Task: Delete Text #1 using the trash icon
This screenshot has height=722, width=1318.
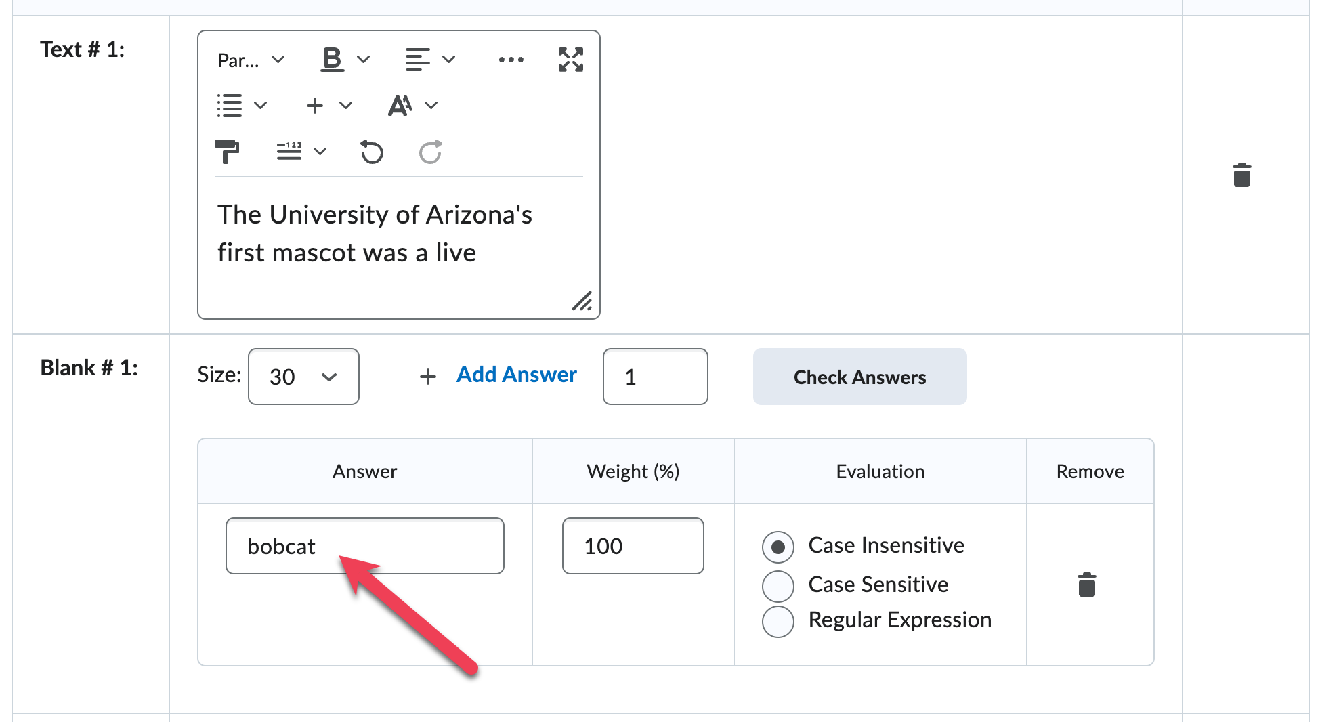Action: tap(1241, 175)
